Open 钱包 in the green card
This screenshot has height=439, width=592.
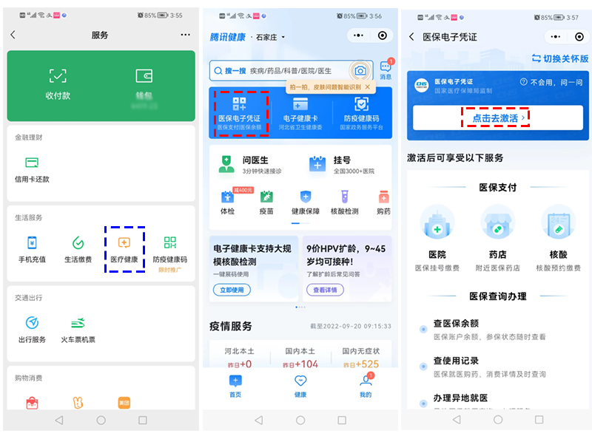[144, 84]
